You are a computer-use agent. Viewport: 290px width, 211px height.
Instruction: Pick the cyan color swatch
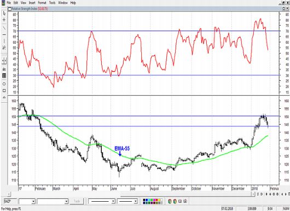[x=149, y=200]
